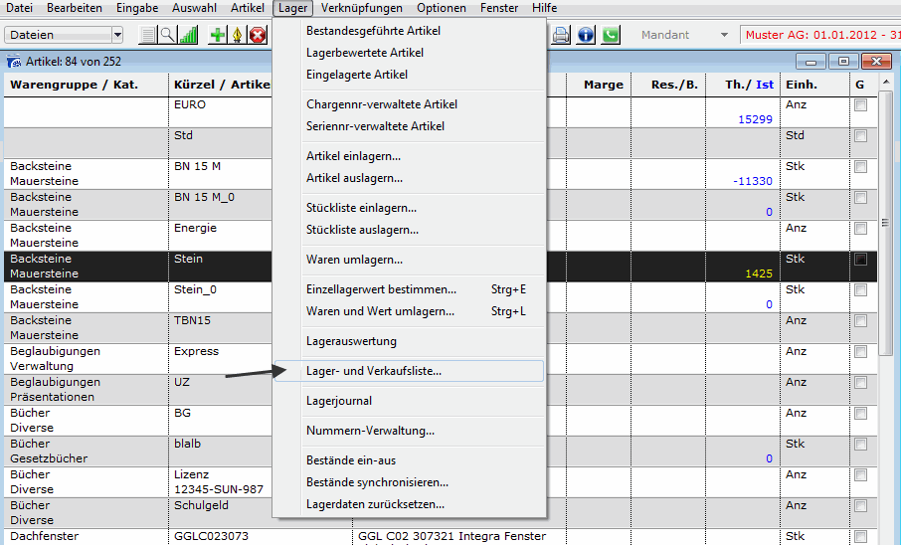Viewport: 901px width, 545px height.
Task: Click the pen nib edit icon
Action: click(x=238, y=35)
